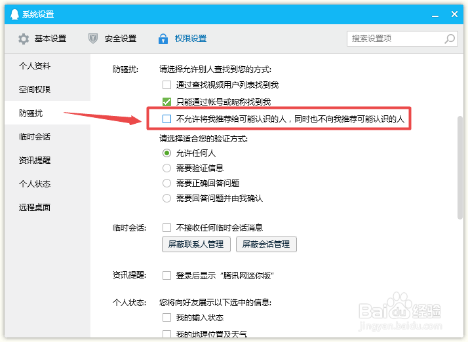Uncheck 只能通过帐号或昵称找到我
Image resolution: width=468 pixels, height=342 pixels.
(x=166, y=102)
